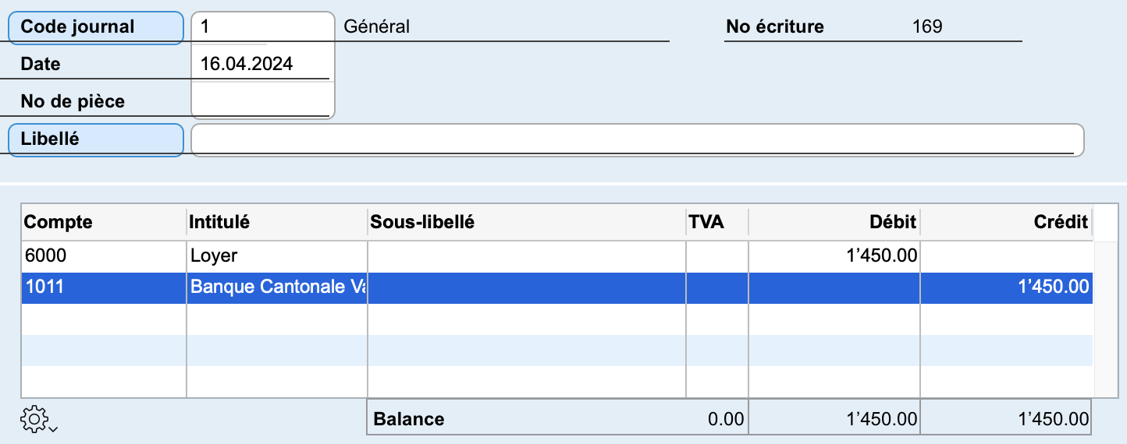Image resolution: width=1127 pixels, height=444 pixels.
Task: Click into the empty Libellé text field
Action: coord(637,140)
